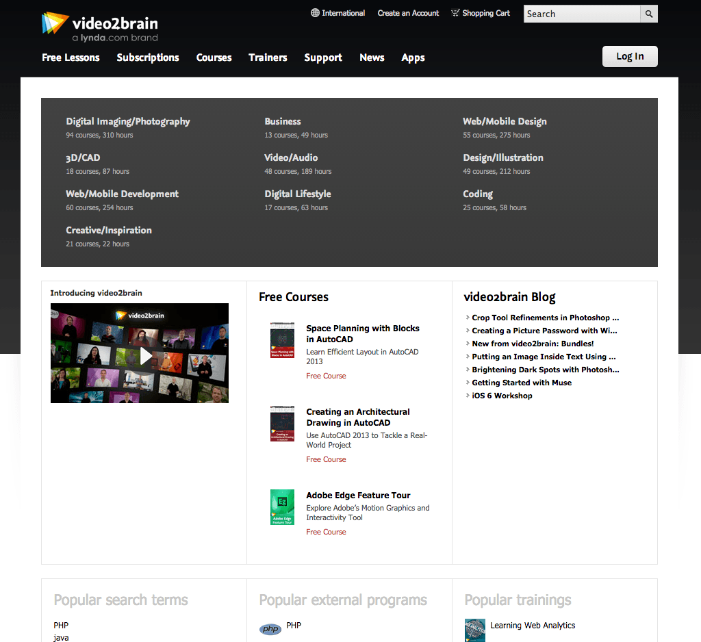Open the Courses menu

214,57
